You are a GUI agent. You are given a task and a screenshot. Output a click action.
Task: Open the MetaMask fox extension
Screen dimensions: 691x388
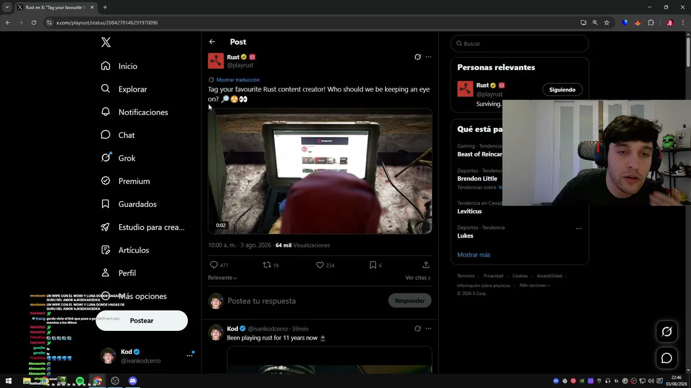pos(638,23)
